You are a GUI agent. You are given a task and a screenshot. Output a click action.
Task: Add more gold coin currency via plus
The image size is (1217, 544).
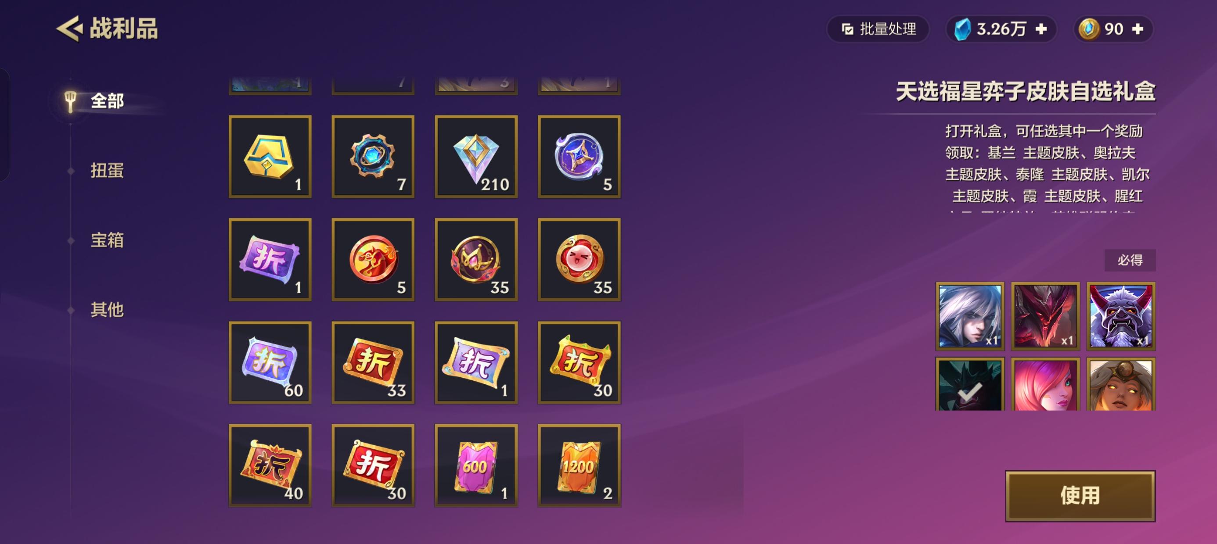tap(1138, 29)
